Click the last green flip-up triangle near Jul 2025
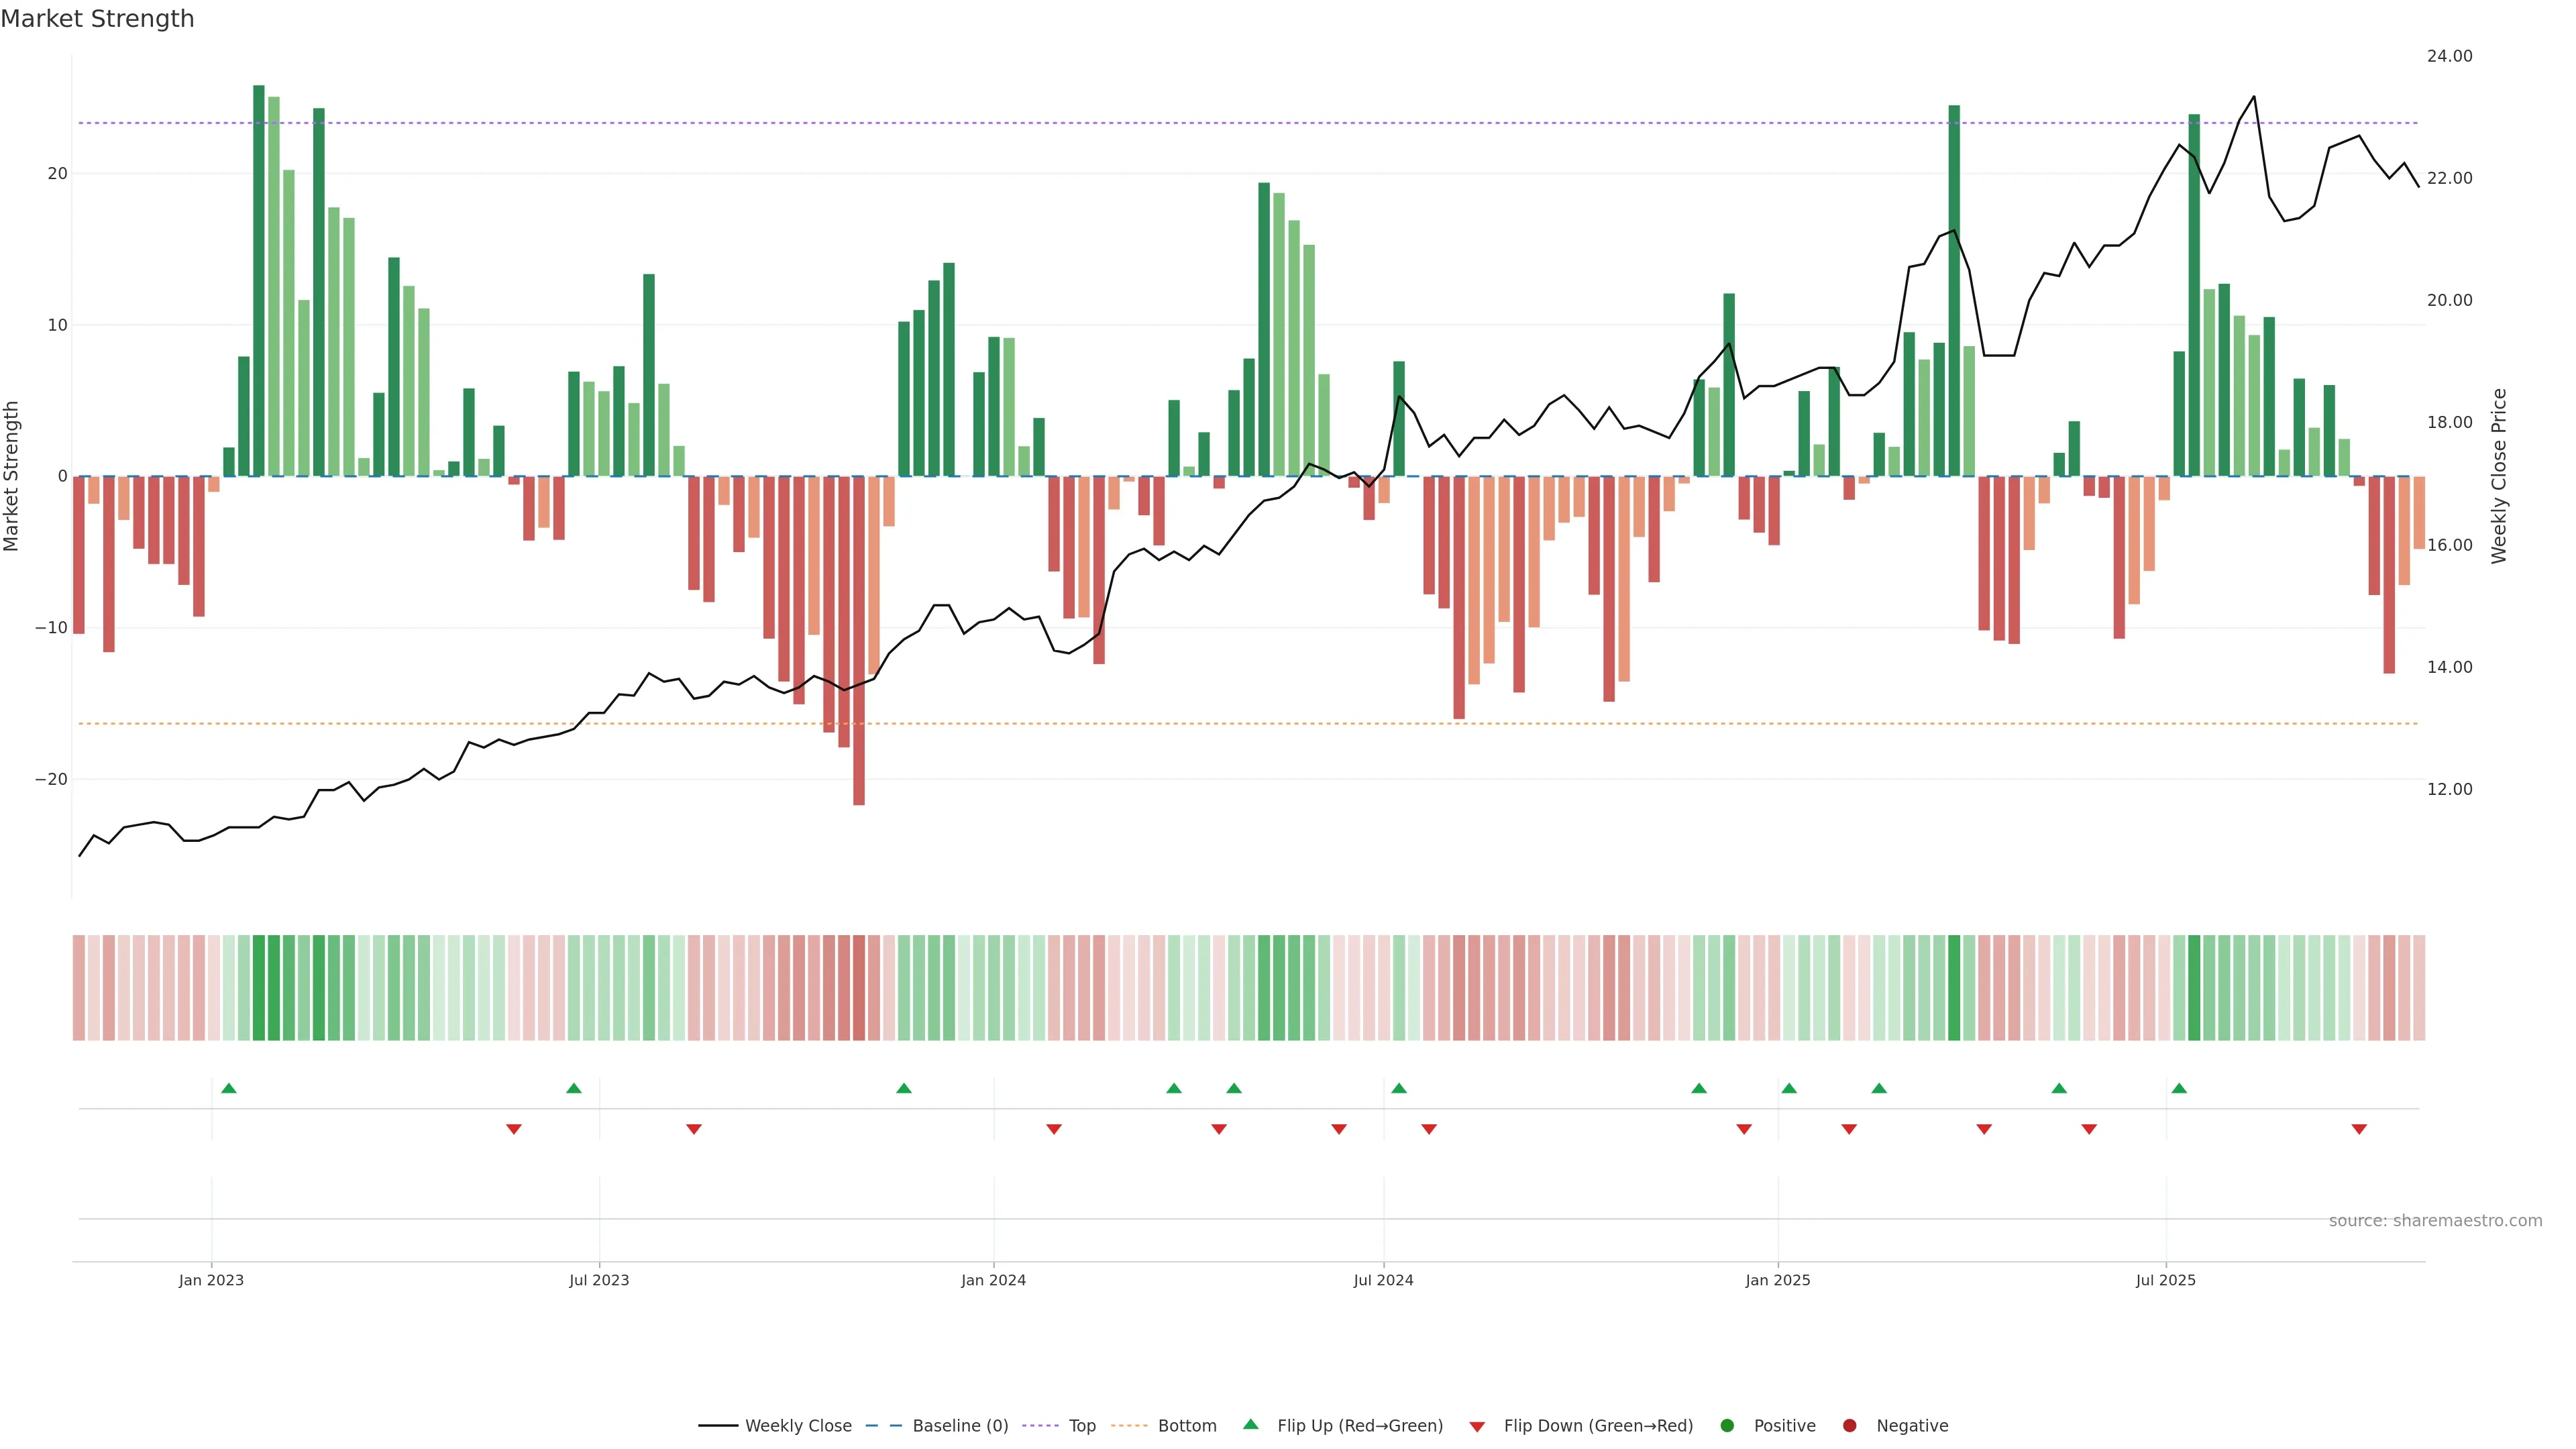This screenshot has width=2576, height=1449. click(x=2179, y=1088)
